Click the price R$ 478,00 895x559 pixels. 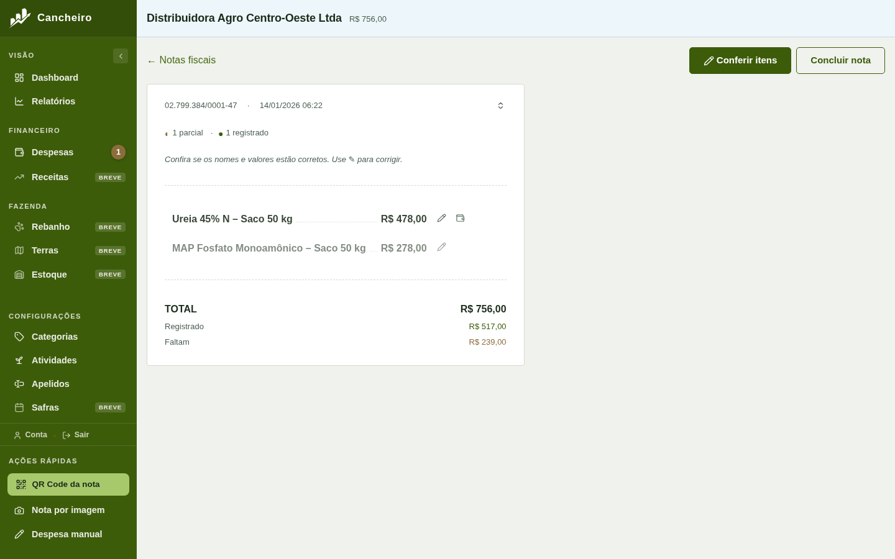coord(404,219)
